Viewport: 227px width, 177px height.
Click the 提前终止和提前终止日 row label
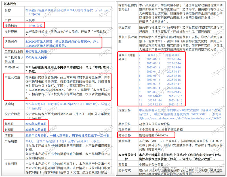127,7
